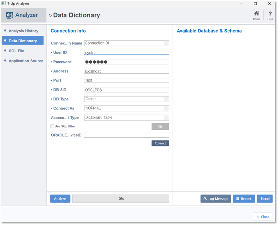
Task: Click the Analyze button
Action: pos(60,198)
